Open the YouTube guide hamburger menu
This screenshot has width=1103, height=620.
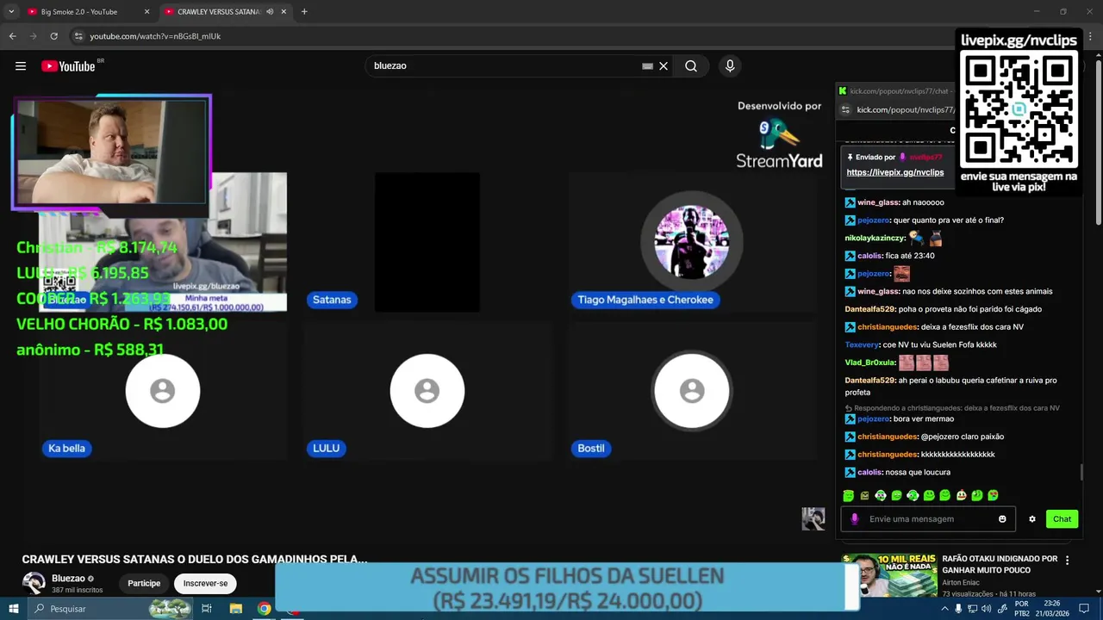point(21,66)
